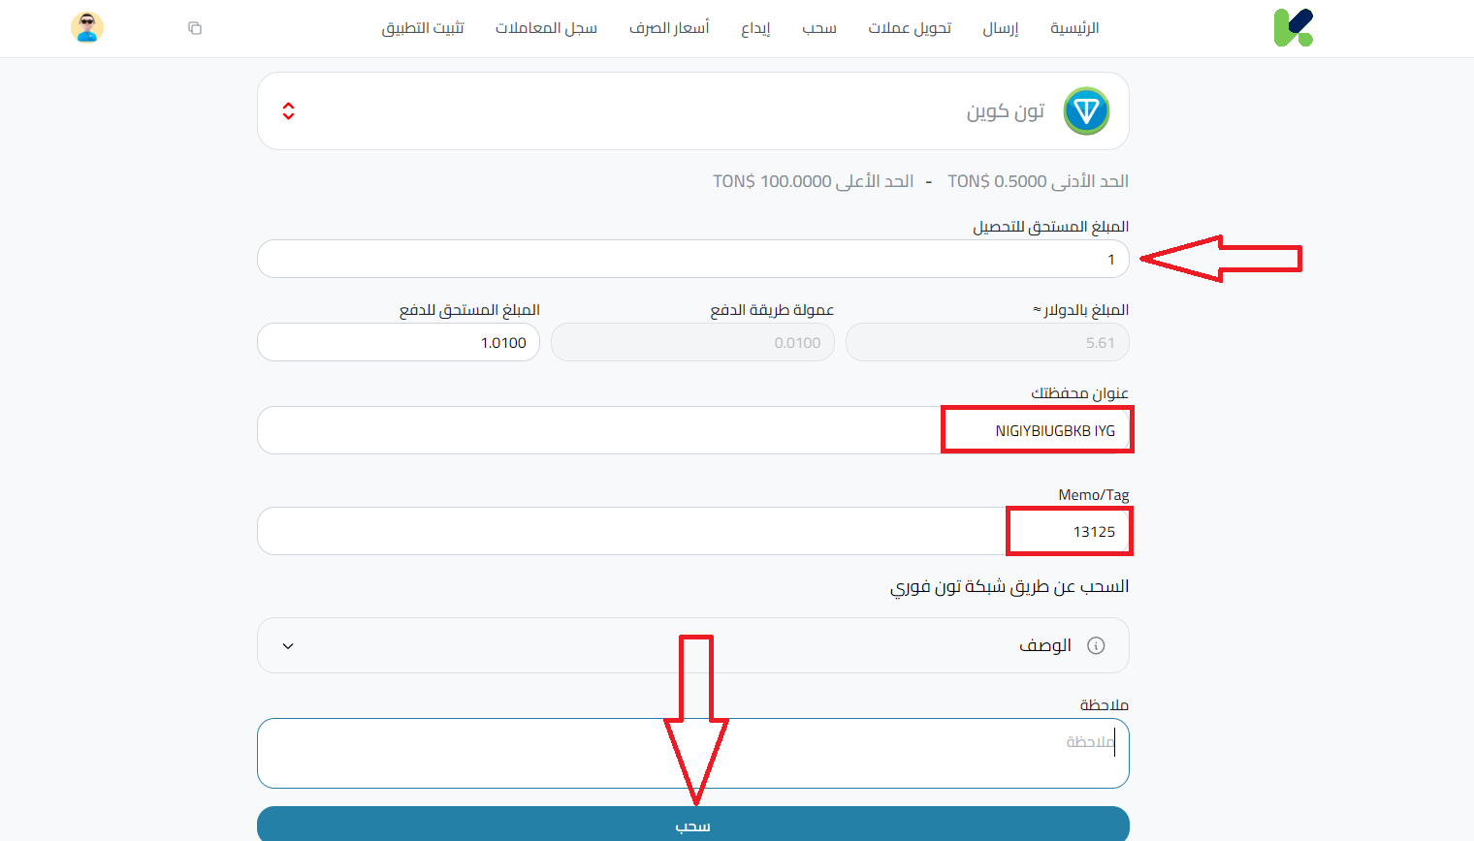Open the profile avatar menu
The image size is (1474, 841).
pos(87,28)
